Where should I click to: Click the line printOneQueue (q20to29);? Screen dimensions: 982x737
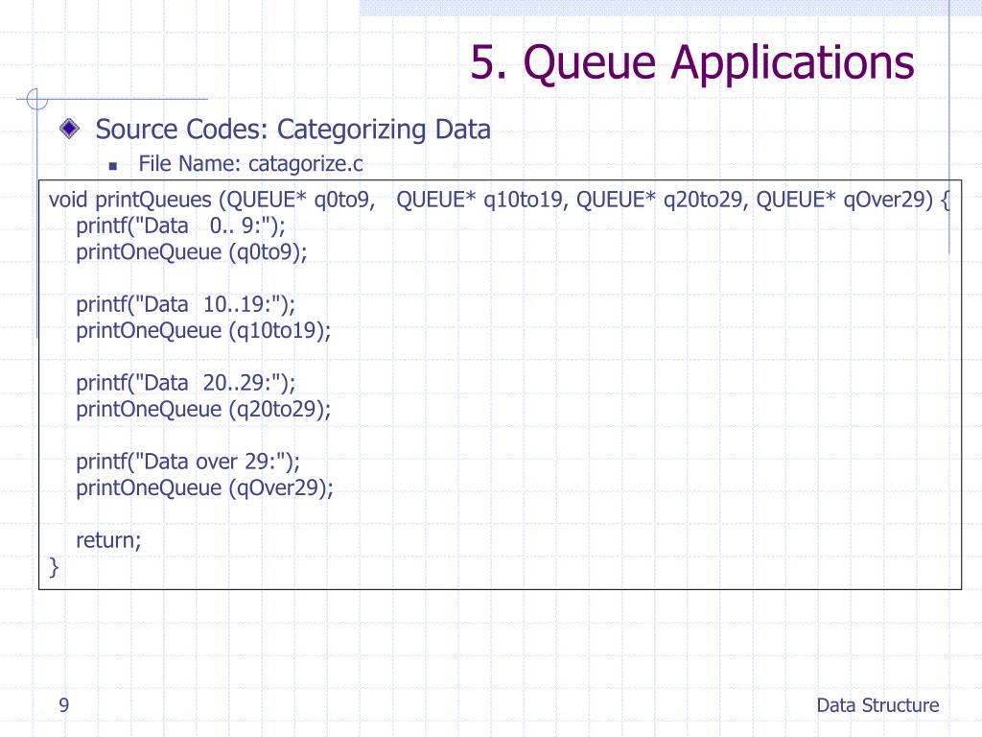[203, 410]
